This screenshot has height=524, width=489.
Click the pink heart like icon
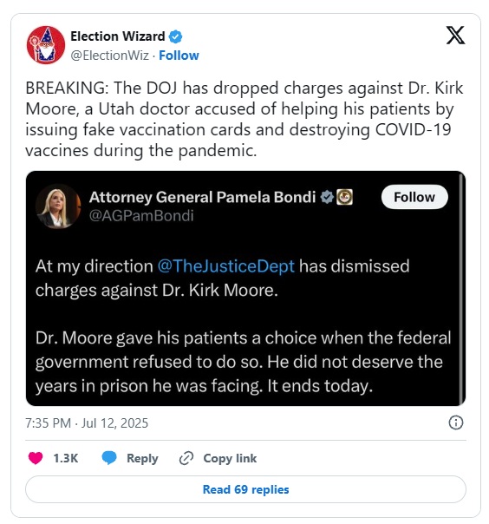(x=36, y=458)
